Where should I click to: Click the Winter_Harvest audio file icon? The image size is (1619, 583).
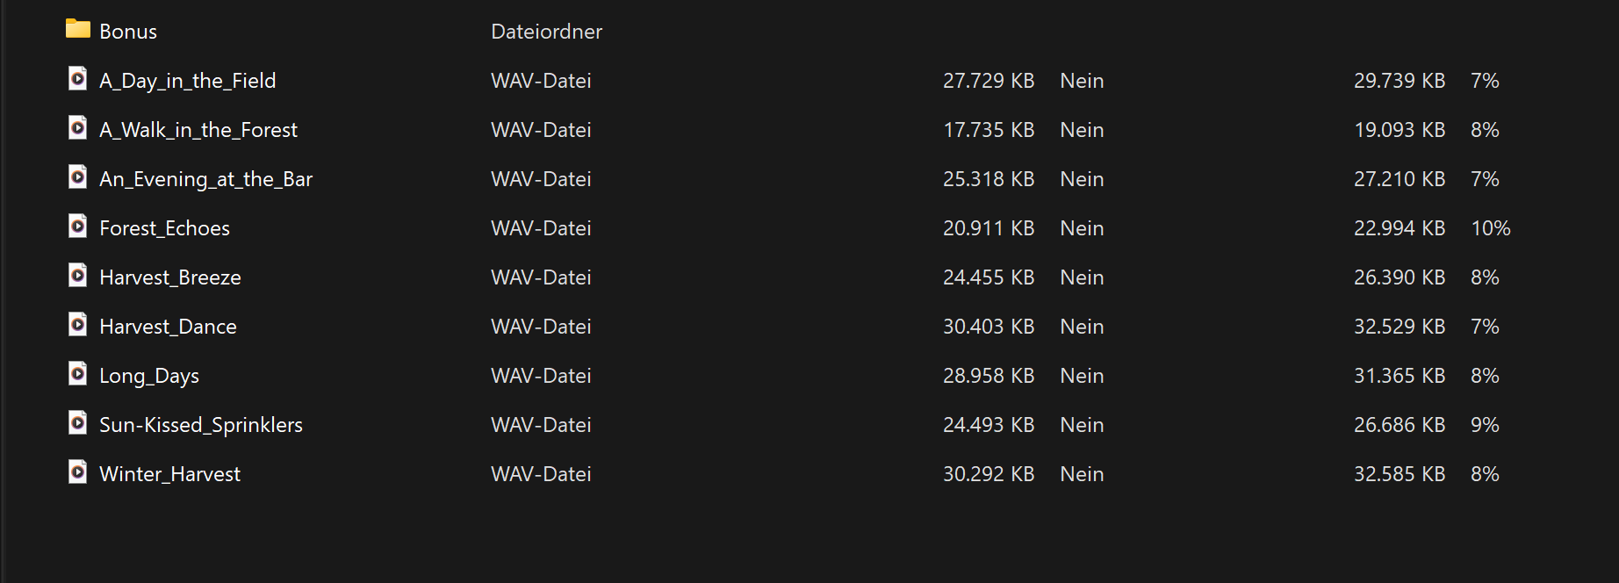coord(78,472)
